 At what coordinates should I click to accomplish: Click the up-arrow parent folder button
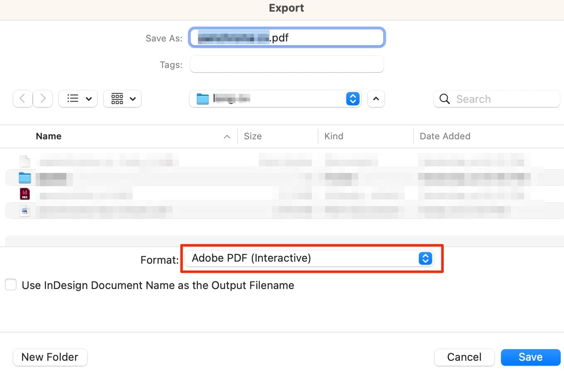pyautogui.click(x=376, y=99)
